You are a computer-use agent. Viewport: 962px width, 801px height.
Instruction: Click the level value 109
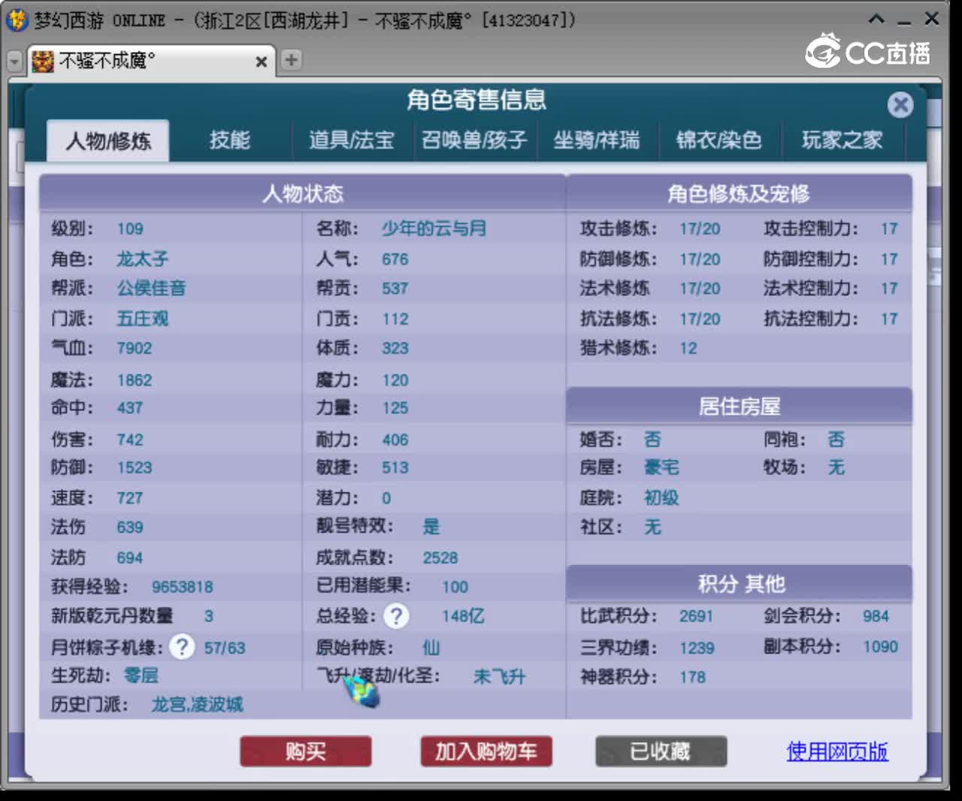pyautogui.click(x=130, y=229)
